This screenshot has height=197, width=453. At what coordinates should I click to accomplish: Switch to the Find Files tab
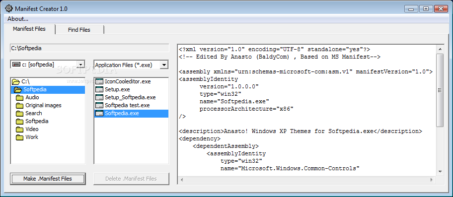click(79, 30)
